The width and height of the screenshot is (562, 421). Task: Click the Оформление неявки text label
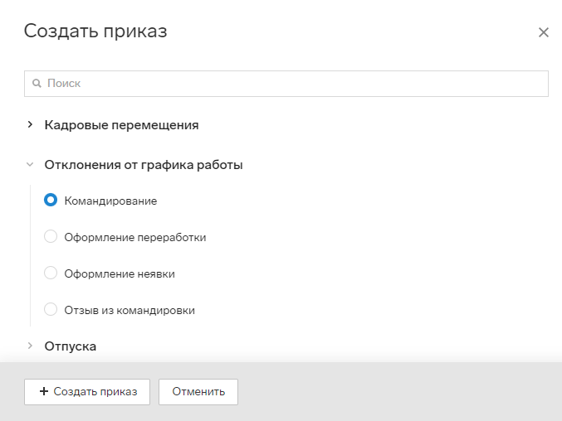click(120, 274)
